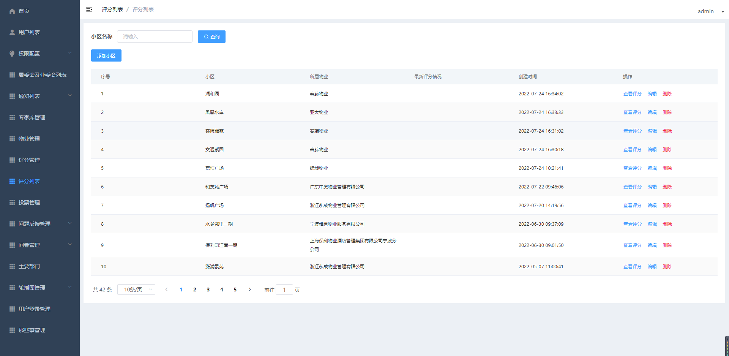The width and height of the screenshot is (729, 356).
Task: Go to page 3 in pagination
Action: 208,290
